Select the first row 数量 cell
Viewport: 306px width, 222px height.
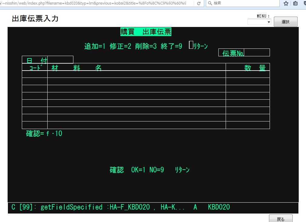pyautogui.click(x=247, y=74)
